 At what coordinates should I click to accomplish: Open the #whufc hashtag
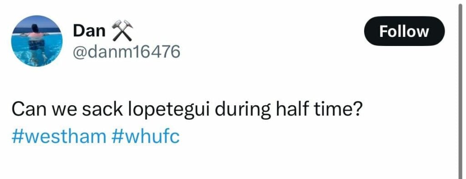(146, 136)
